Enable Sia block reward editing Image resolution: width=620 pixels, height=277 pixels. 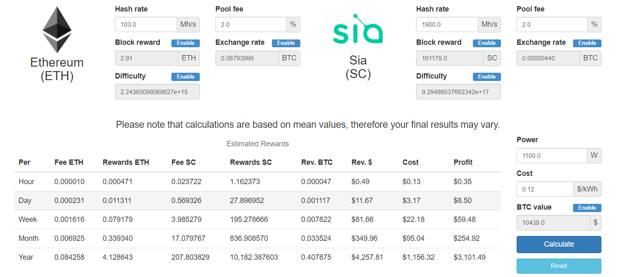[487, 43]
